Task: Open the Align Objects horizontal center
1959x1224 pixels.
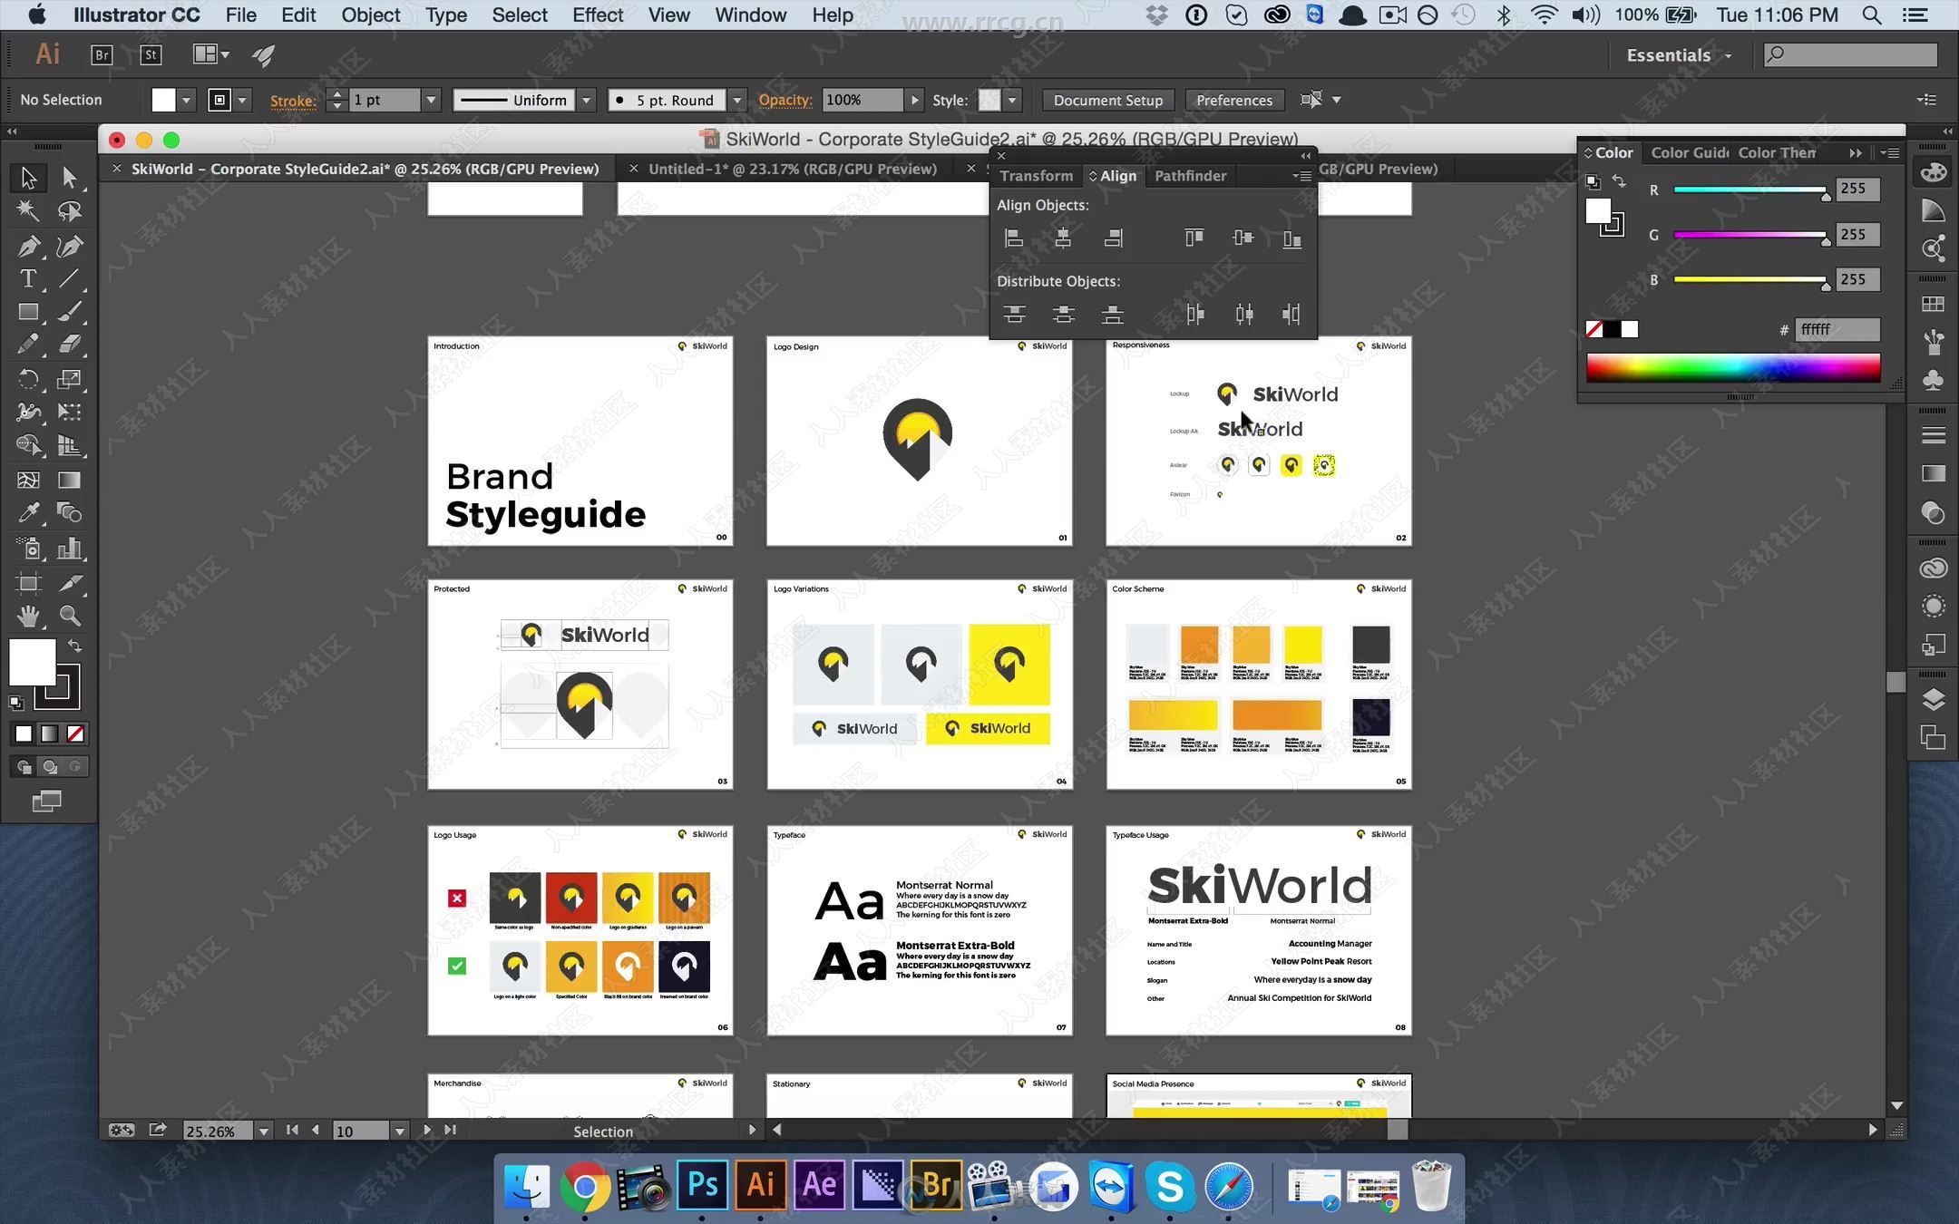Action: pos(1062,237)
